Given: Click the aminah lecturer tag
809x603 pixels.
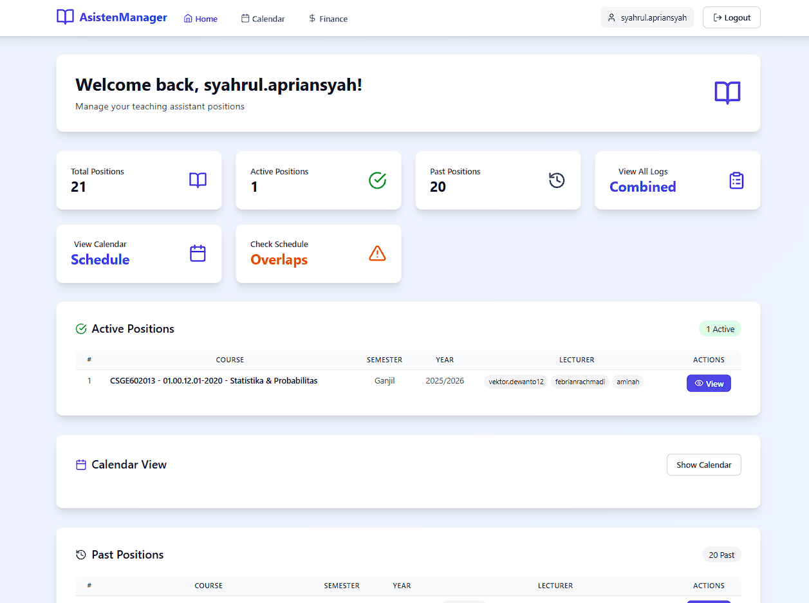Looking at the screenshot, I should pos(628,382).
